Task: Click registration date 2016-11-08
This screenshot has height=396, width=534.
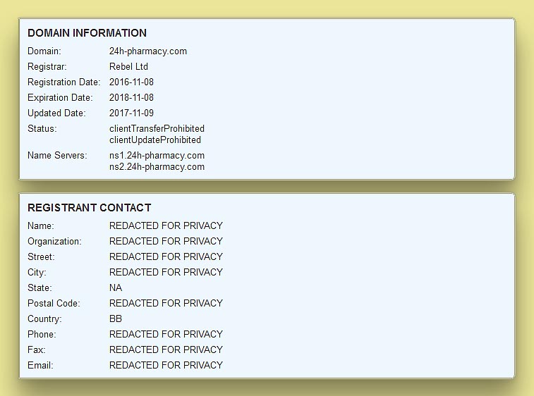Action: [x=131, y=82]
